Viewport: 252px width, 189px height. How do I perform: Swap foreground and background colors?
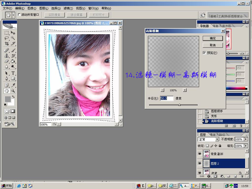13,97
